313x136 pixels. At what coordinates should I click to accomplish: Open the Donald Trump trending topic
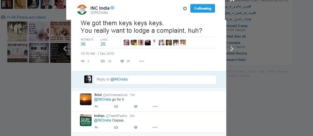237,26
